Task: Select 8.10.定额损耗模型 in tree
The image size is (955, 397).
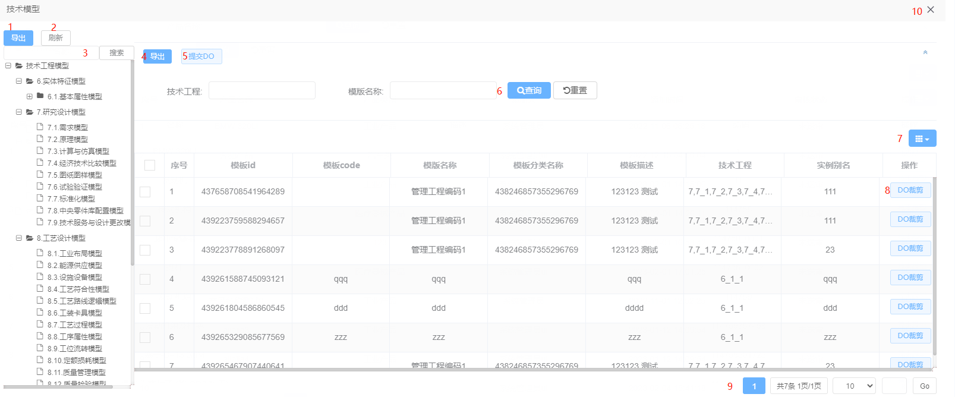Action: [x=77, y=361]
